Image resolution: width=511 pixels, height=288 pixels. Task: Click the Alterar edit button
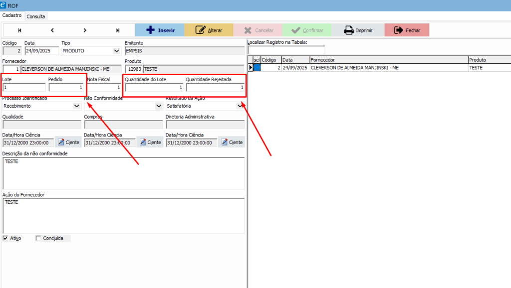point(209,30)
